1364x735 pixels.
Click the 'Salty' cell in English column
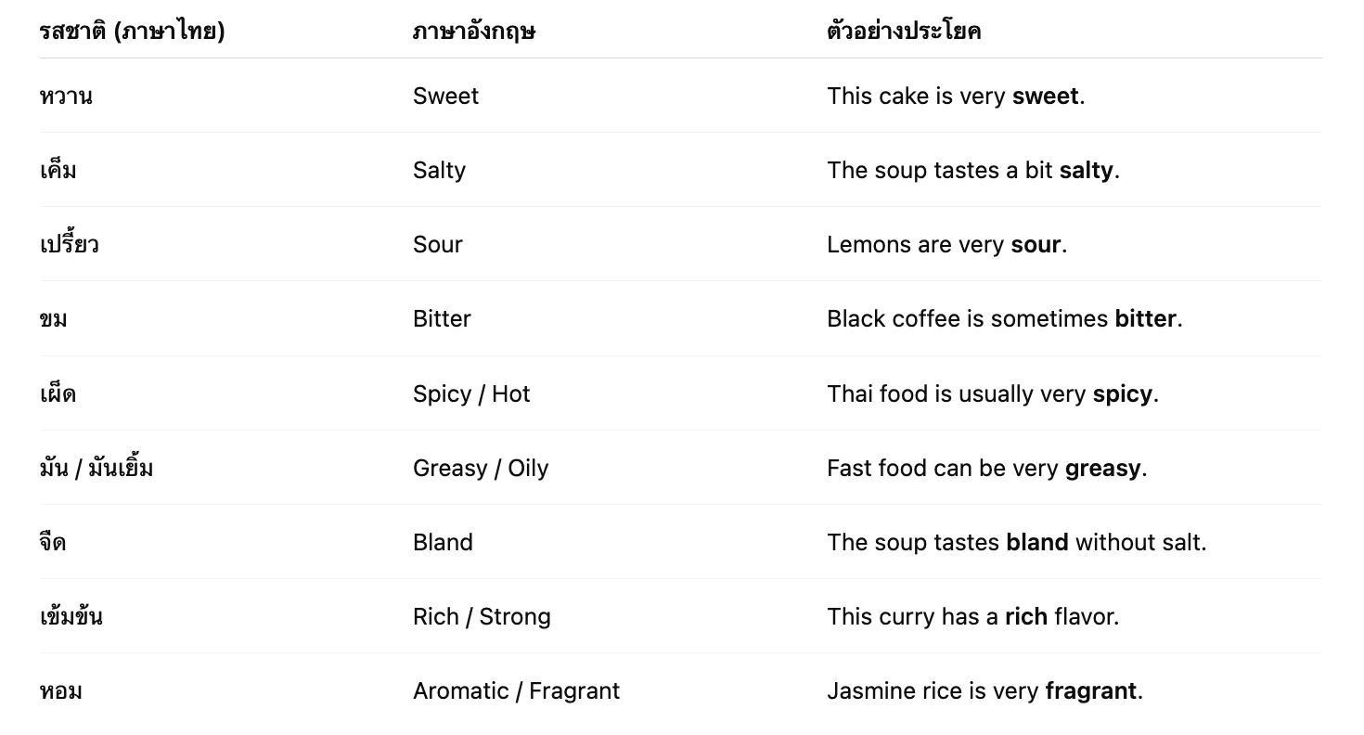coord(439,171)
